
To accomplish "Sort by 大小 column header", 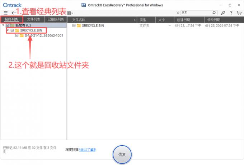I will pos(165,20).
